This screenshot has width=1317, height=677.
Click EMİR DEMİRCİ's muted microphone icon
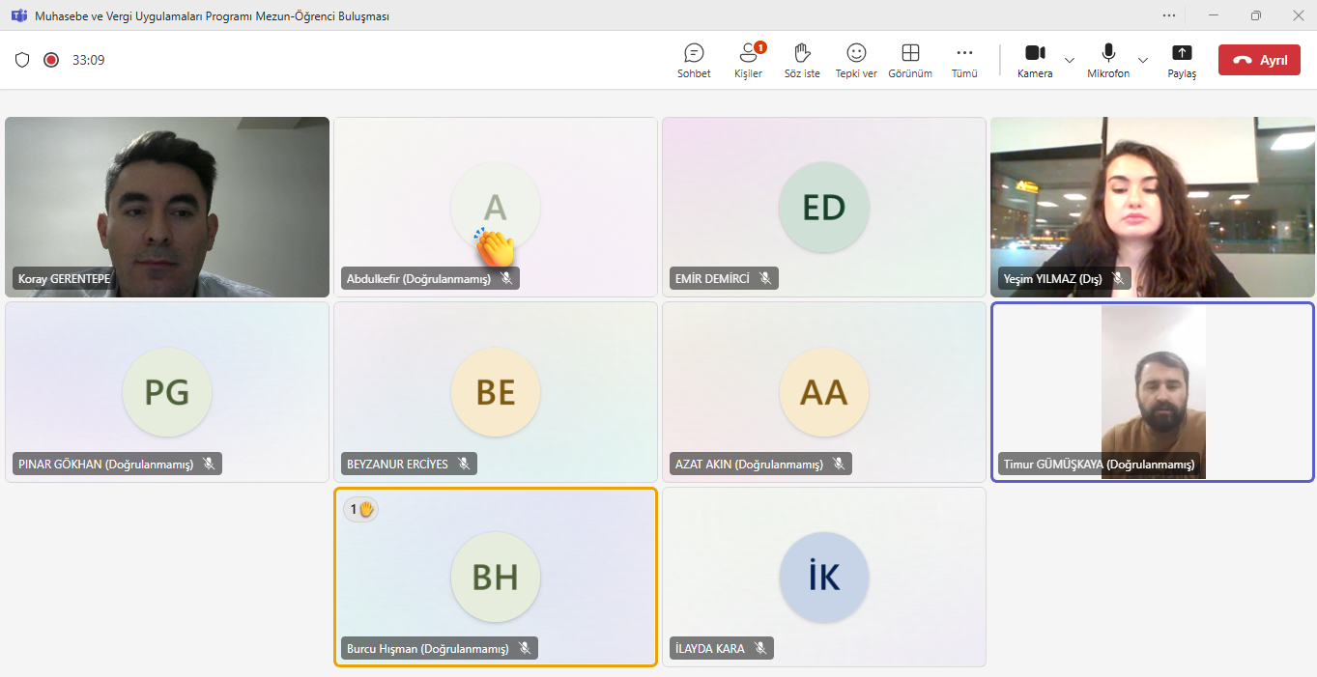(765, 278)
